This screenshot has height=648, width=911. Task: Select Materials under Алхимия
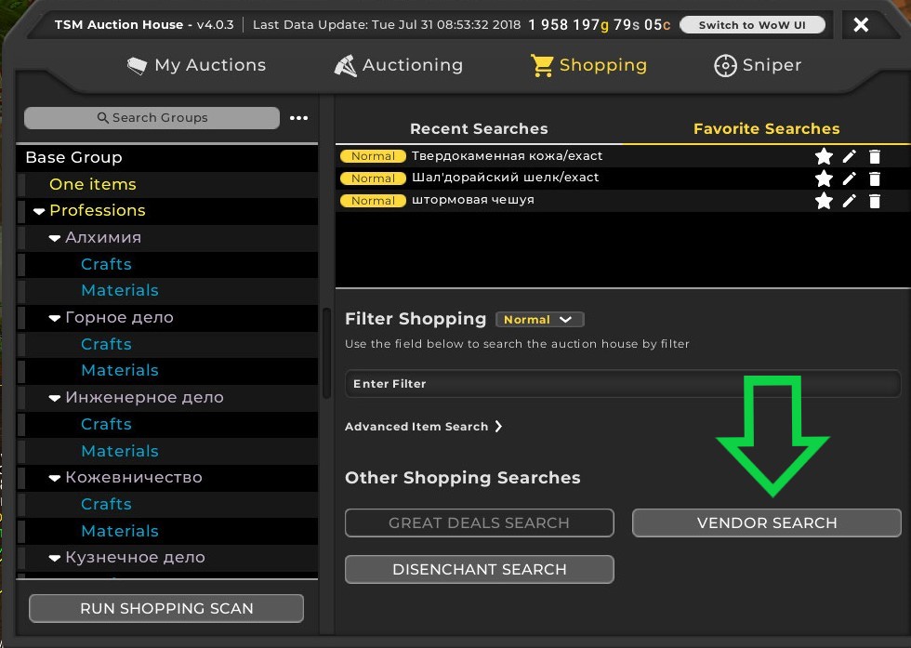pos(167,291)
